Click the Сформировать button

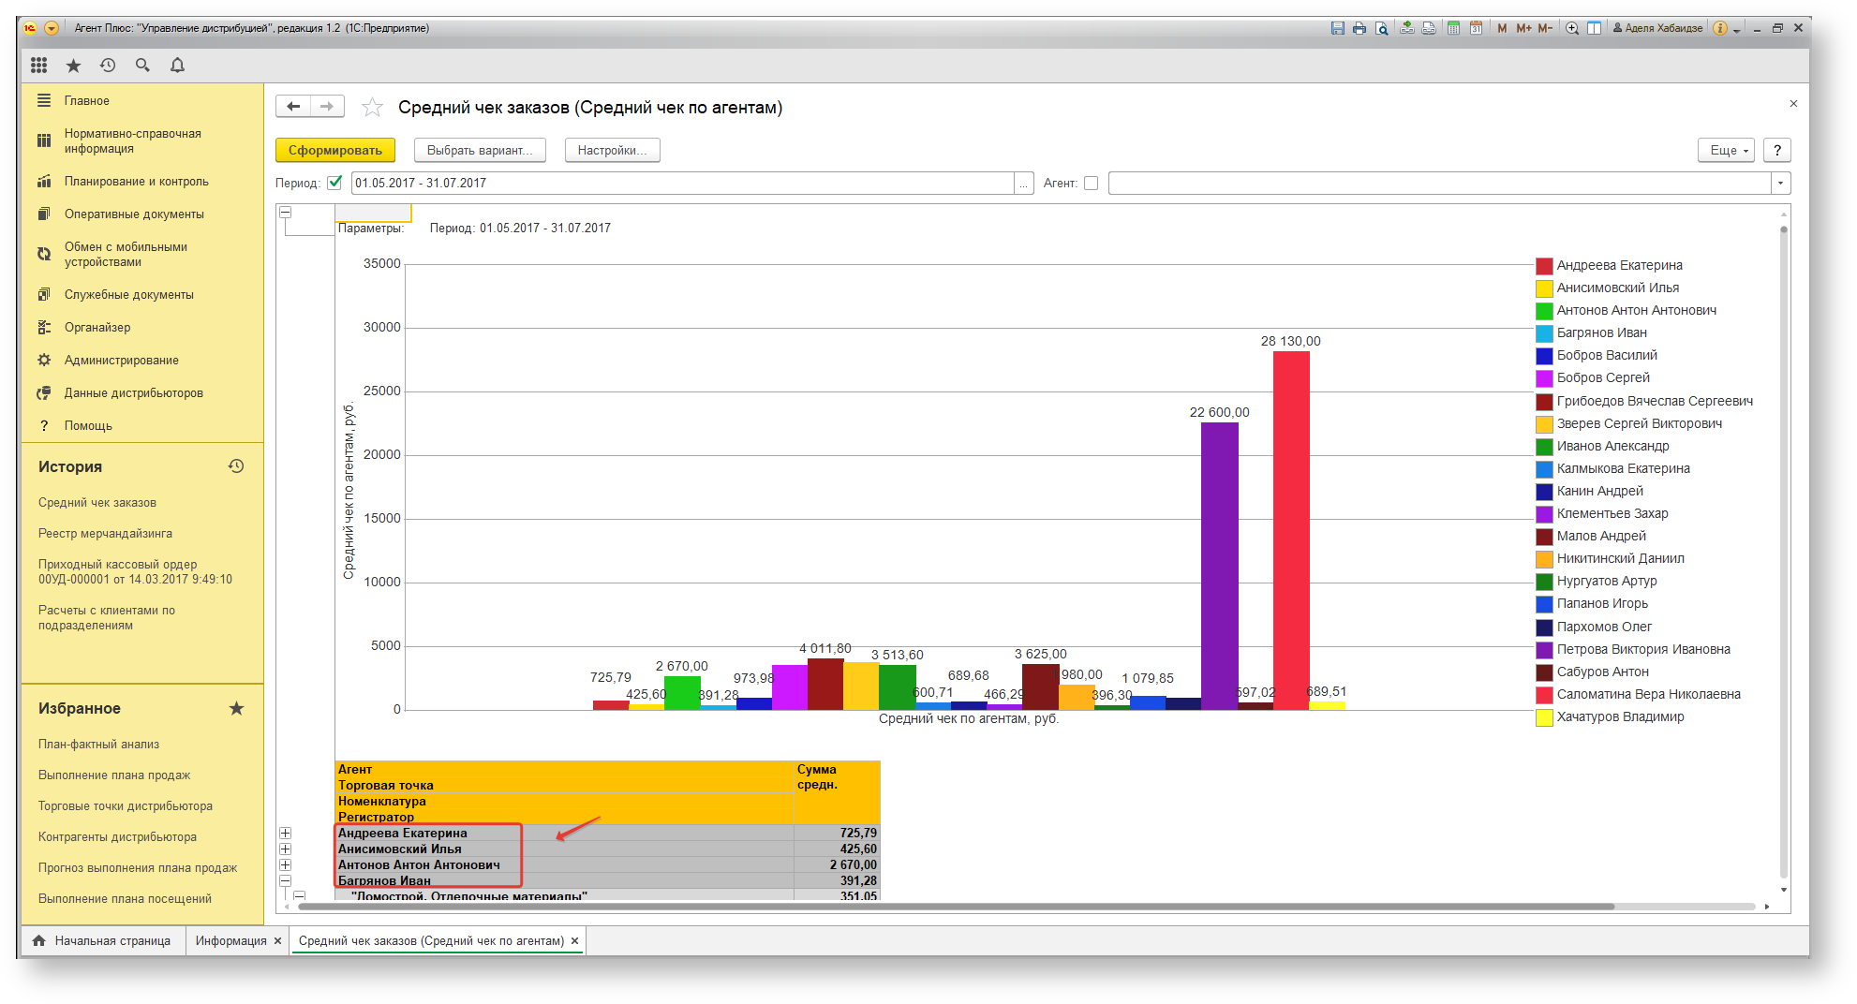point(335,150)
